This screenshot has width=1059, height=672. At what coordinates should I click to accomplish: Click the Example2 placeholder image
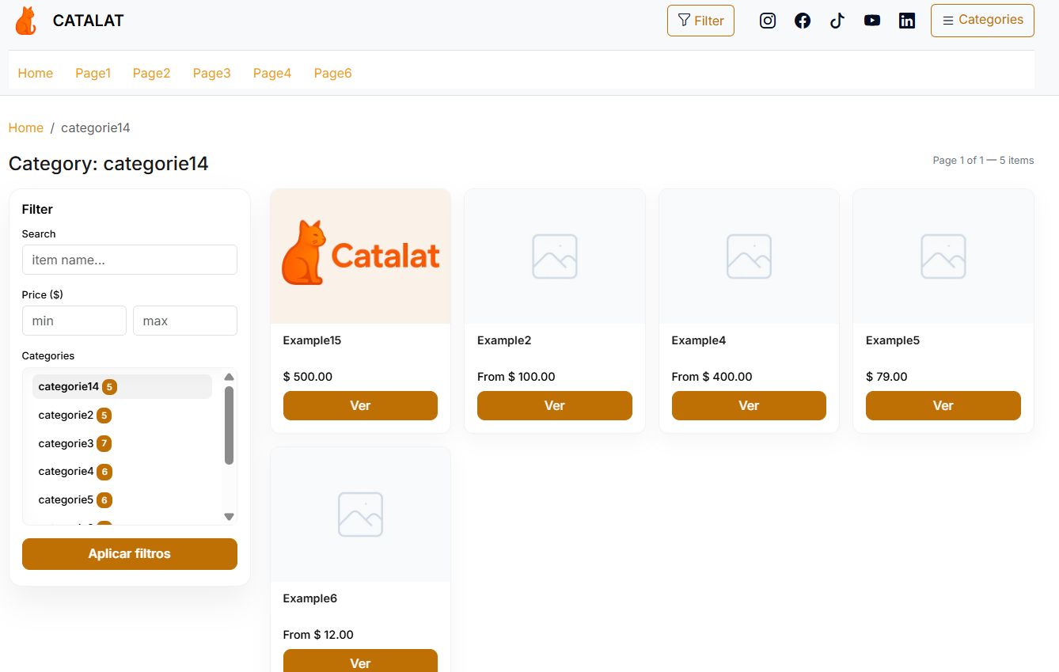pyautogui.click(x=555, y=256)
